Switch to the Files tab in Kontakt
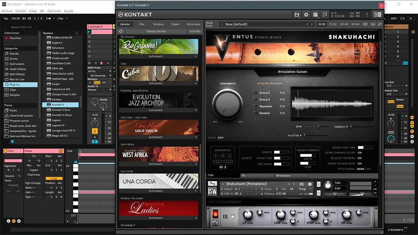Image resolution: width=418 pixels, height=235 pixels. 142,24
